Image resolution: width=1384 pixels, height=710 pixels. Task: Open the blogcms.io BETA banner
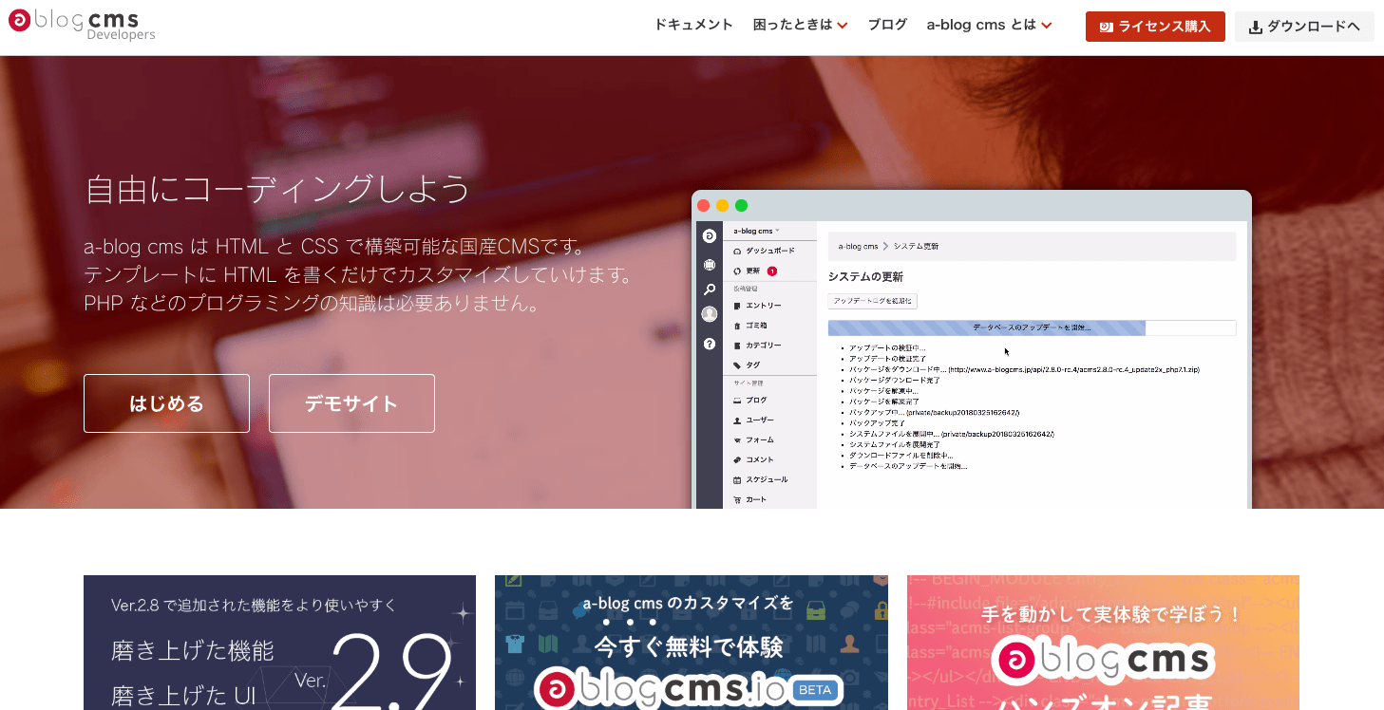coord(692,643)
